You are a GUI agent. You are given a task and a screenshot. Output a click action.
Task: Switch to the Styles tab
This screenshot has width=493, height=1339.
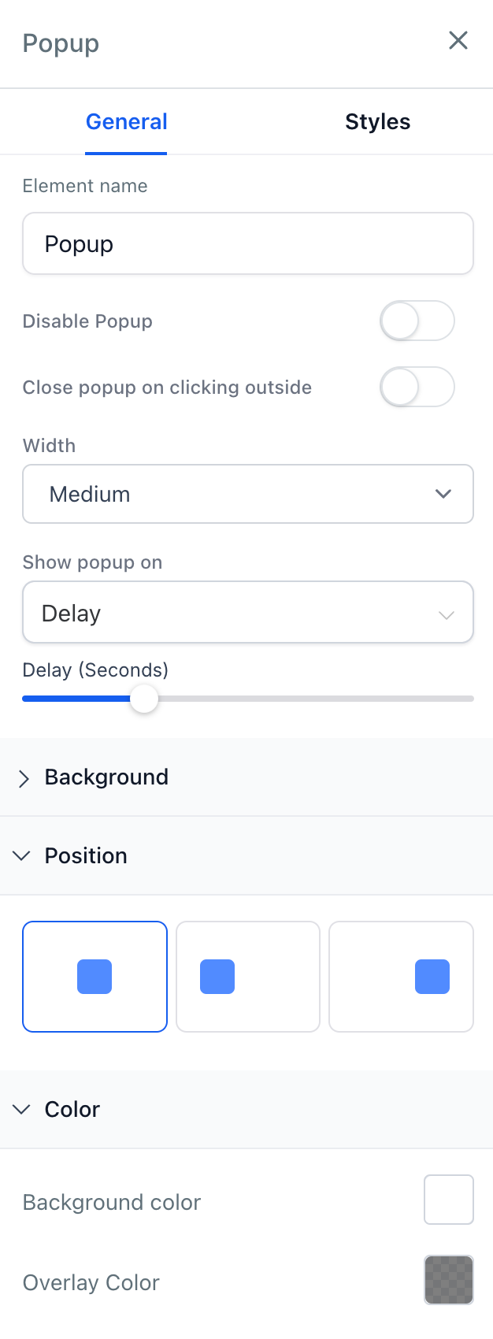click(377, 121)
